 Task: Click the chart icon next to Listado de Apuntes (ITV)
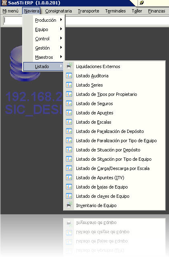[69, 177]
